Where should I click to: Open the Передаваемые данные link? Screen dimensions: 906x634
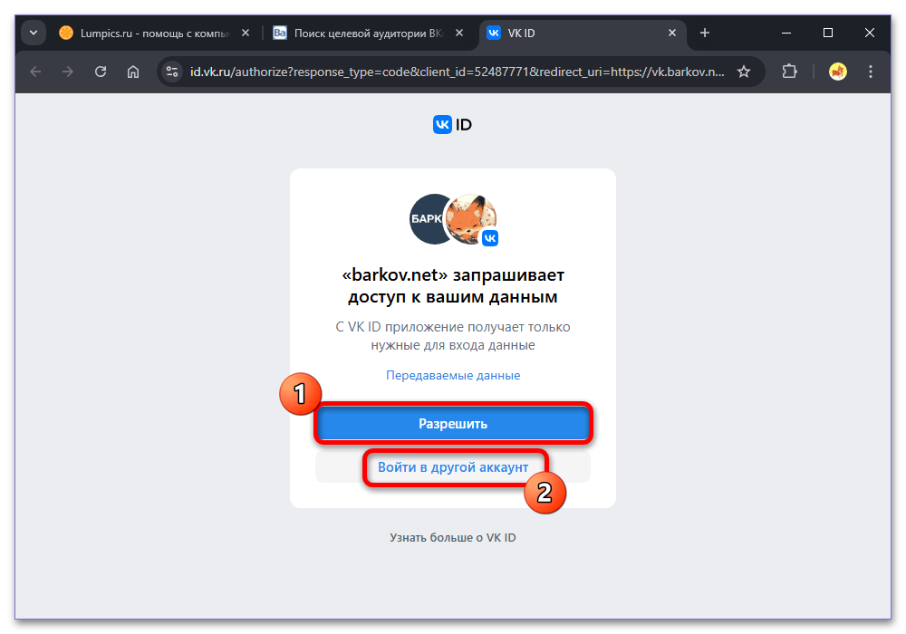[x=453, y=375]
